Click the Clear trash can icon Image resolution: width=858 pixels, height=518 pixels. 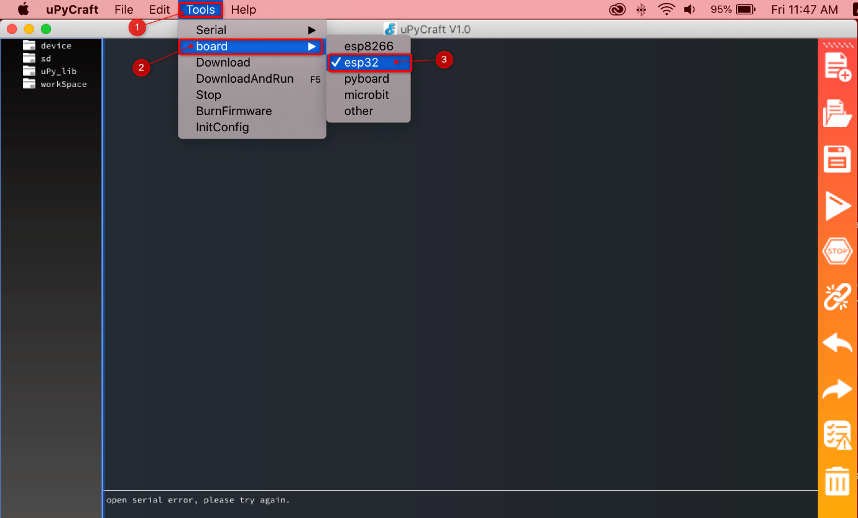click(x=837, y=481)
